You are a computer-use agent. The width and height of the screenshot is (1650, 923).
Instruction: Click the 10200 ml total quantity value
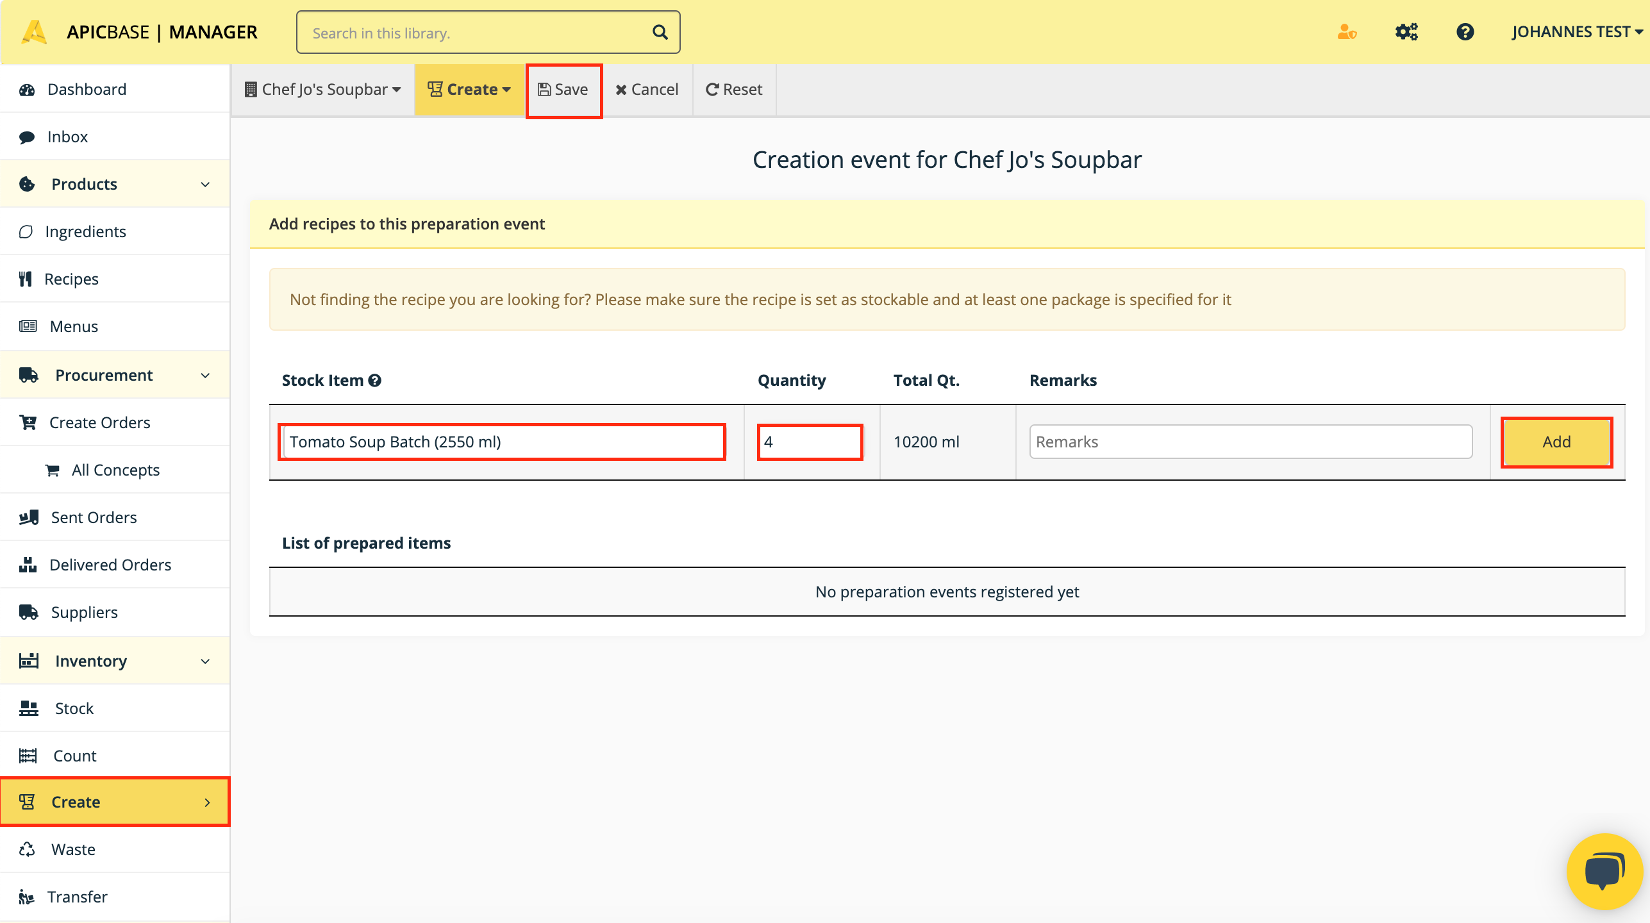(926, 442)
